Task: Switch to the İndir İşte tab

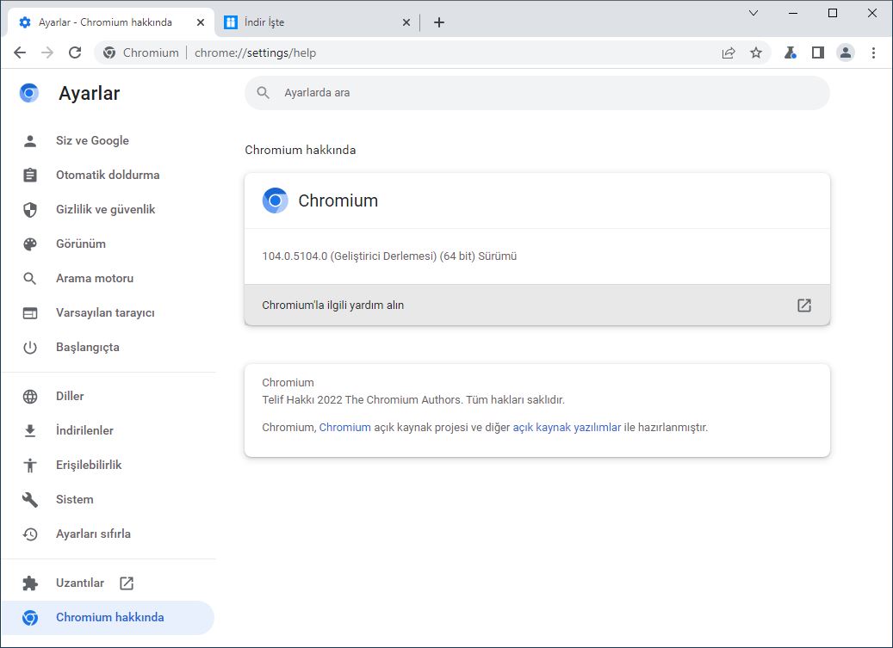Action: 317,22
